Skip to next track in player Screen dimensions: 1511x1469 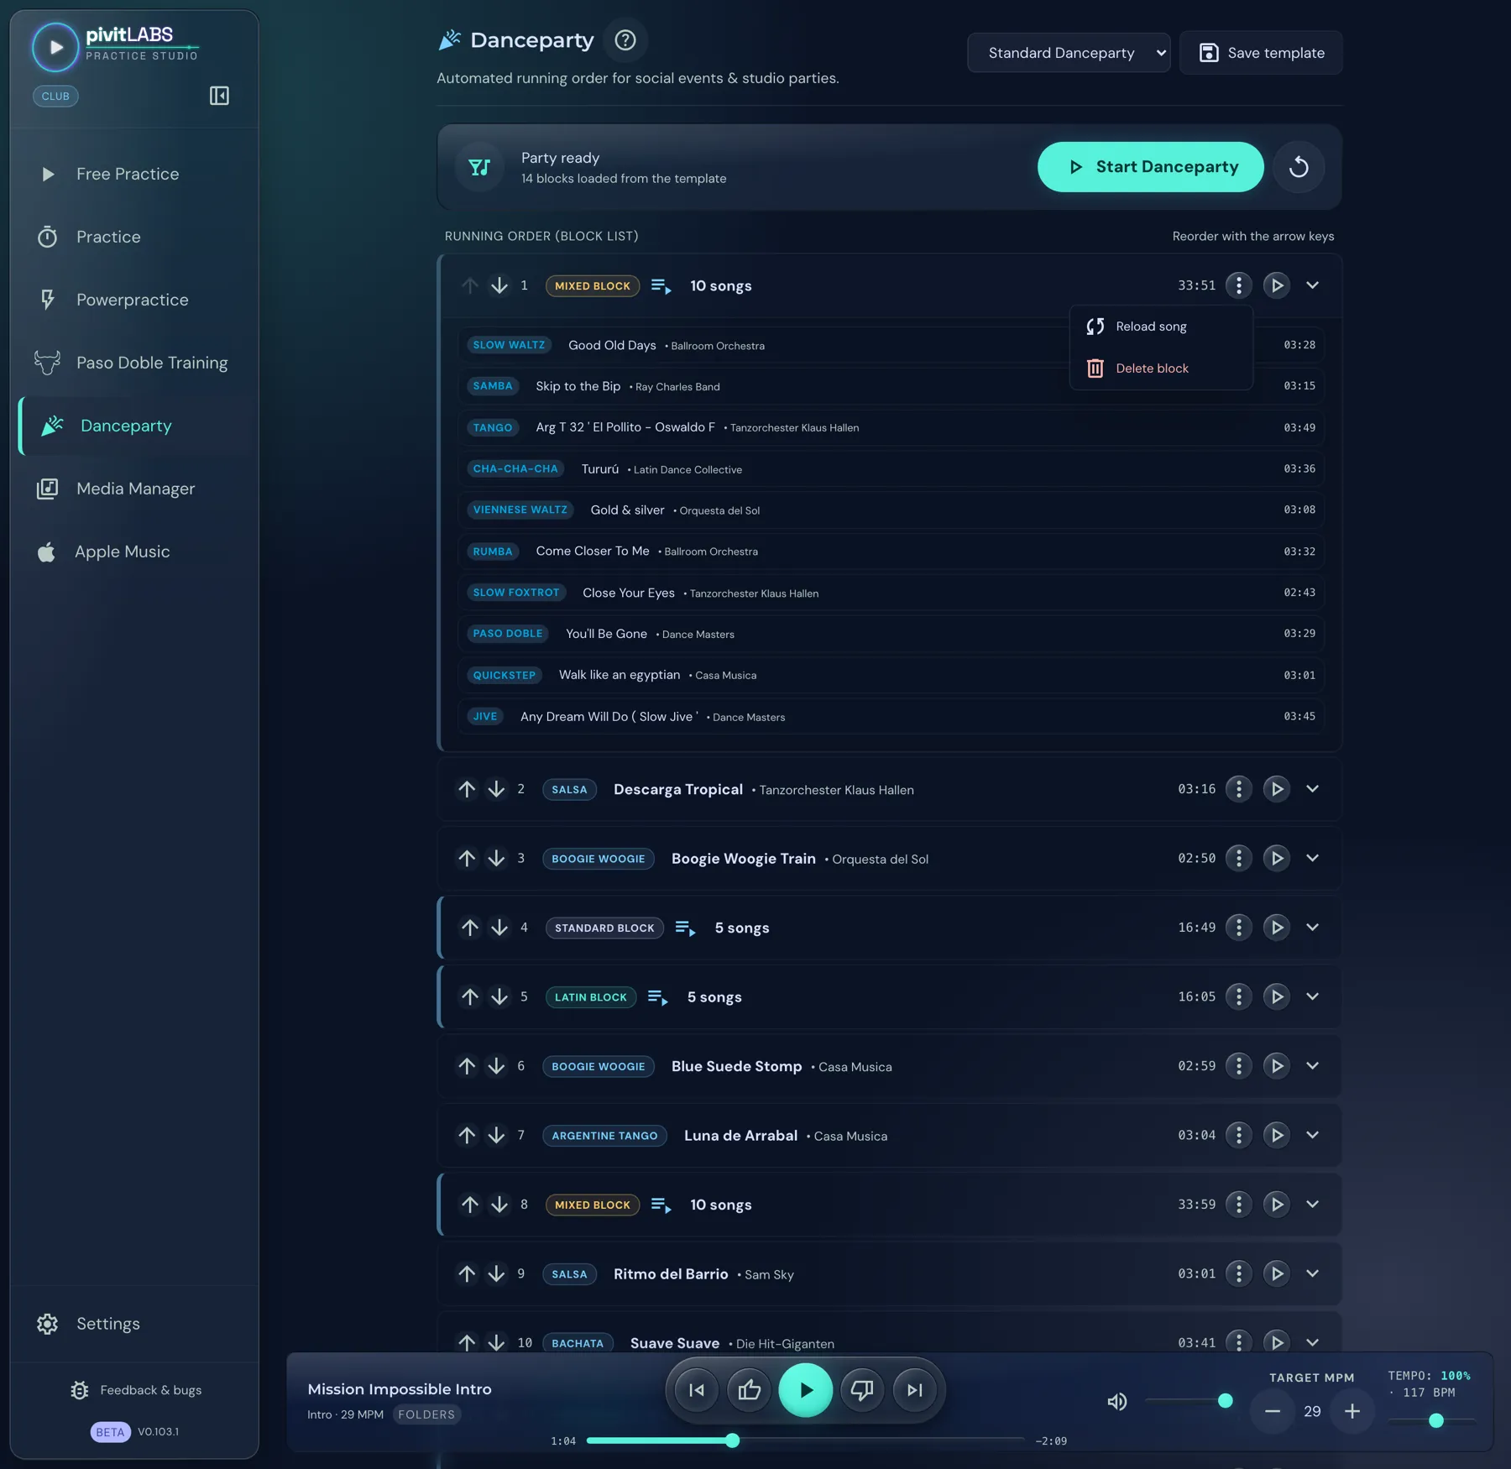tap(915, 1390)
